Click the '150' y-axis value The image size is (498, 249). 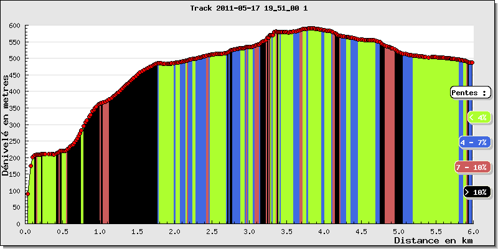[x=15, y=174]
